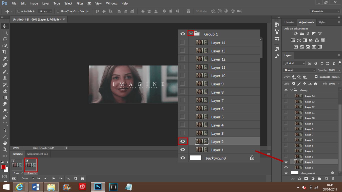Select the Hand tool
The width and height of the screenshot is (342, 192).
click(x=5, y=143)
